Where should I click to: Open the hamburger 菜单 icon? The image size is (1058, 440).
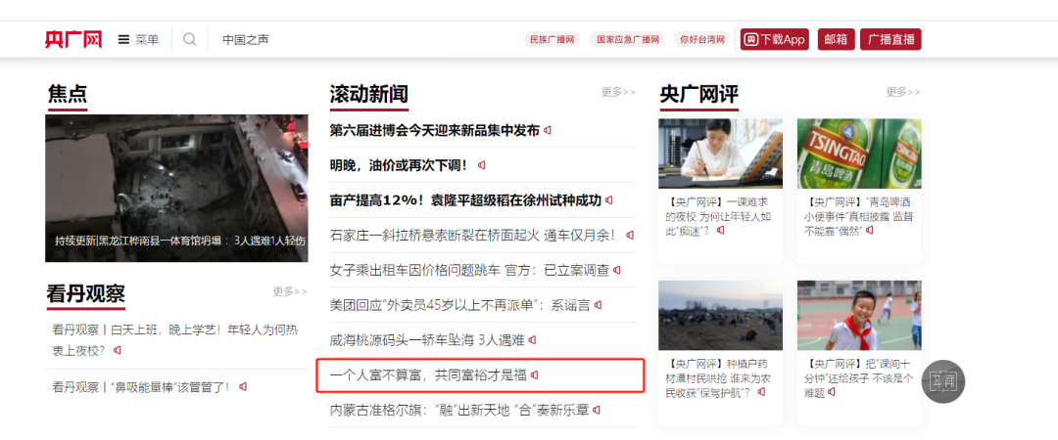pyautogui.click(x=123, y=40)
